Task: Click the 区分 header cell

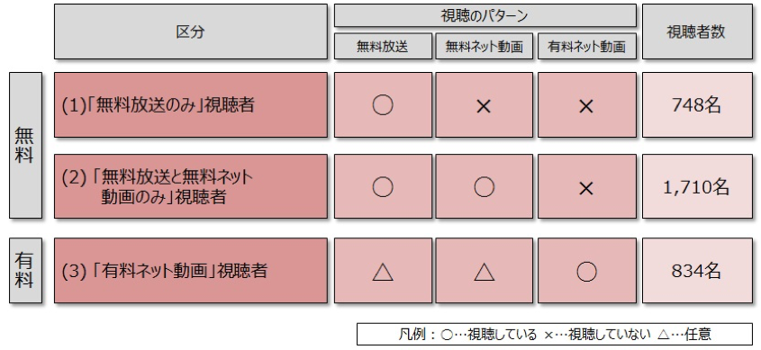Action: click(x=191, y=31)
